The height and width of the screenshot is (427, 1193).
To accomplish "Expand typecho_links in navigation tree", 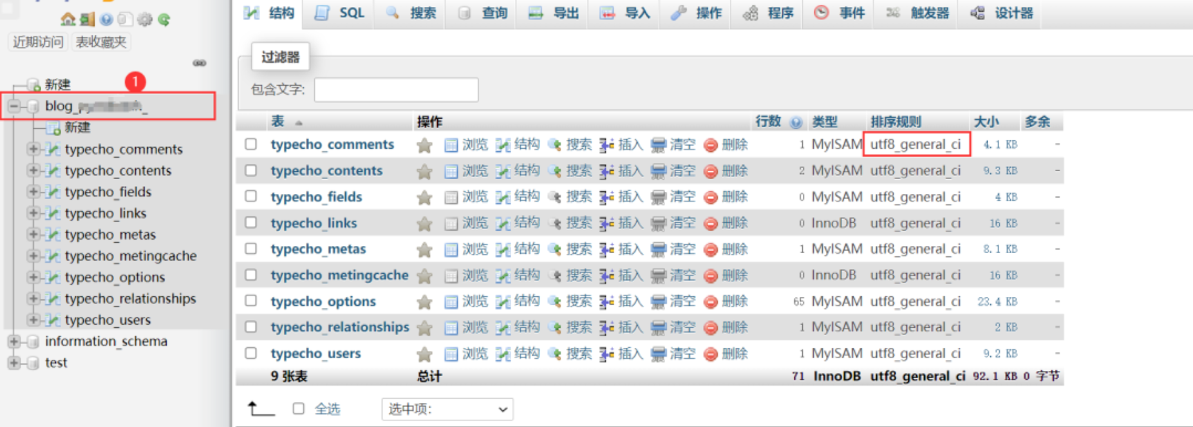I will tap(33, 213).
